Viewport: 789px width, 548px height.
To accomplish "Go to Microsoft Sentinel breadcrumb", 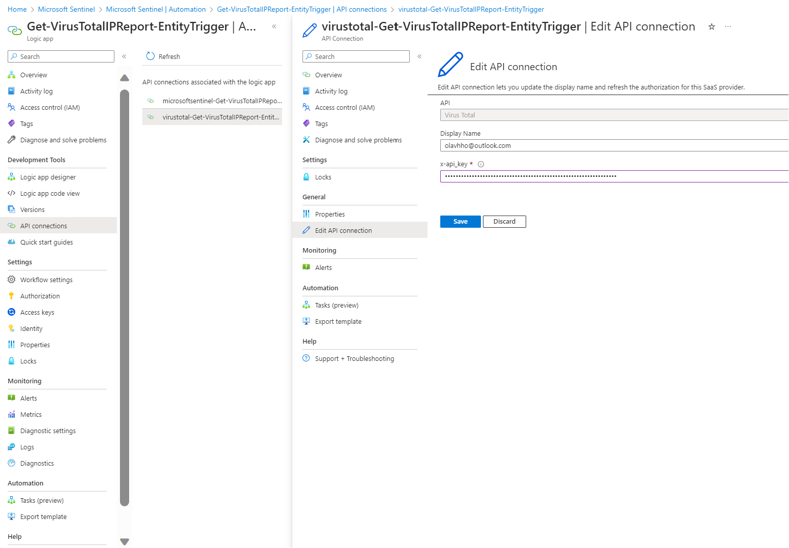I will pyautogui.click(x=66, y=9).
